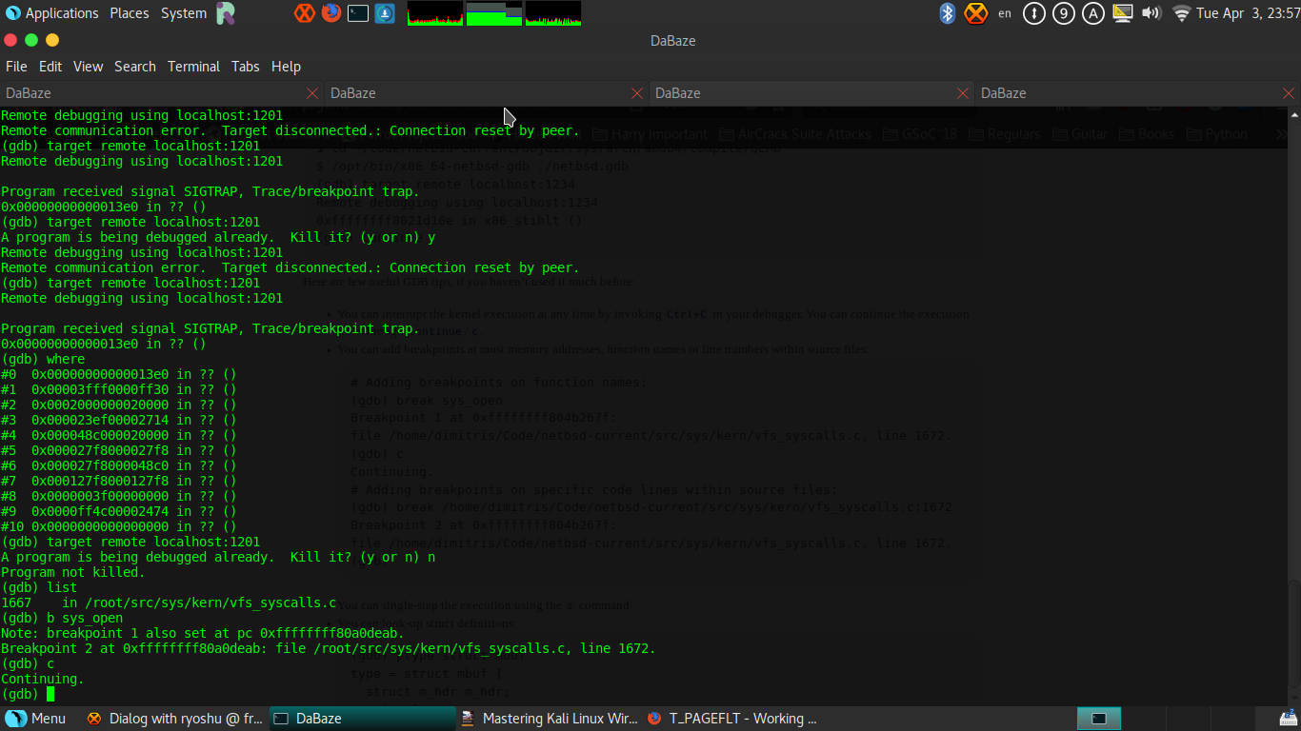Close the second DaBaze tab
This screenshot has width=1301, height=731.
637,93
